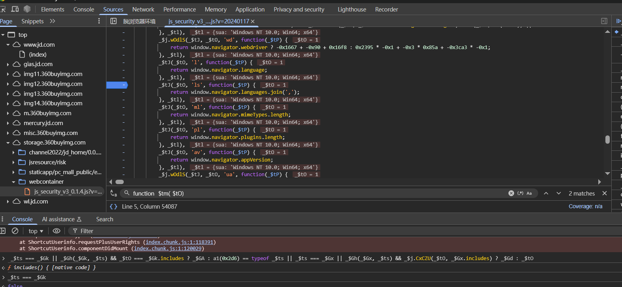Toggle regular expression search option
The width and height of the screenshot is (622, 287).
pos(520,193)
